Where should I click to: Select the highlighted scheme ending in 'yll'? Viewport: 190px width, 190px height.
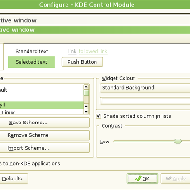(x=42, y=105)
